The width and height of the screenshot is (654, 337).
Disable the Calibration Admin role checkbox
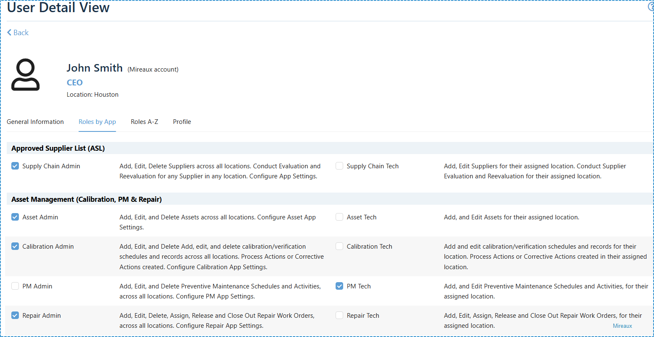(x=15, y=247)
